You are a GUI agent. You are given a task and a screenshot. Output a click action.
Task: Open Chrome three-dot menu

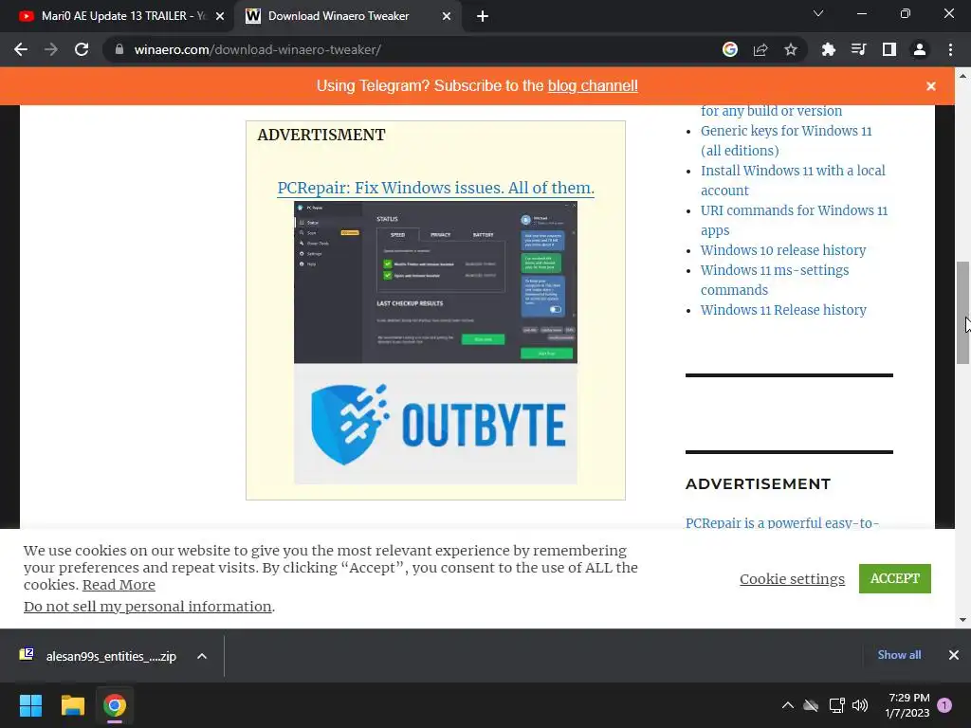tap(950, 49)
